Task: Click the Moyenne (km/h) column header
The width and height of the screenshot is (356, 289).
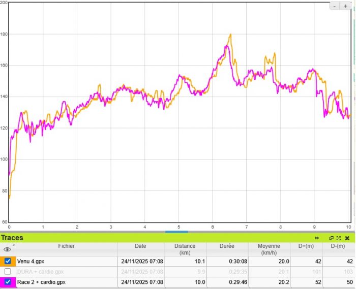Action: pos(270,249)
